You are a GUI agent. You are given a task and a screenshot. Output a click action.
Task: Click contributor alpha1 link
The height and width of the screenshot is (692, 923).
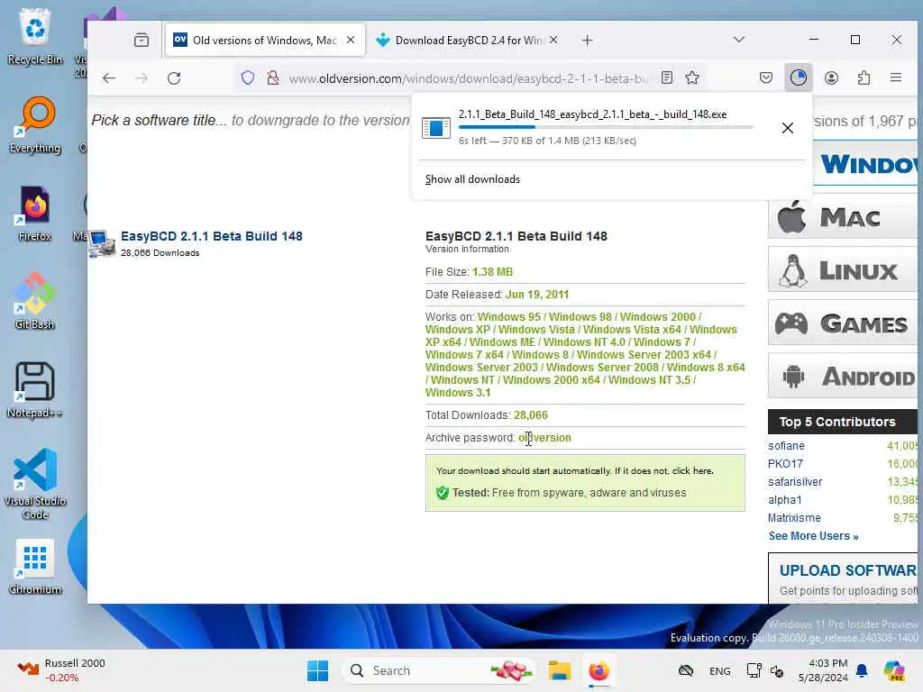tap(785, 500)
